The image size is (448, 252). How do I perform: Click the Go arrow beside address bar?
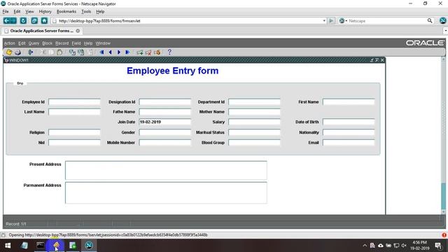click(331, 20)
